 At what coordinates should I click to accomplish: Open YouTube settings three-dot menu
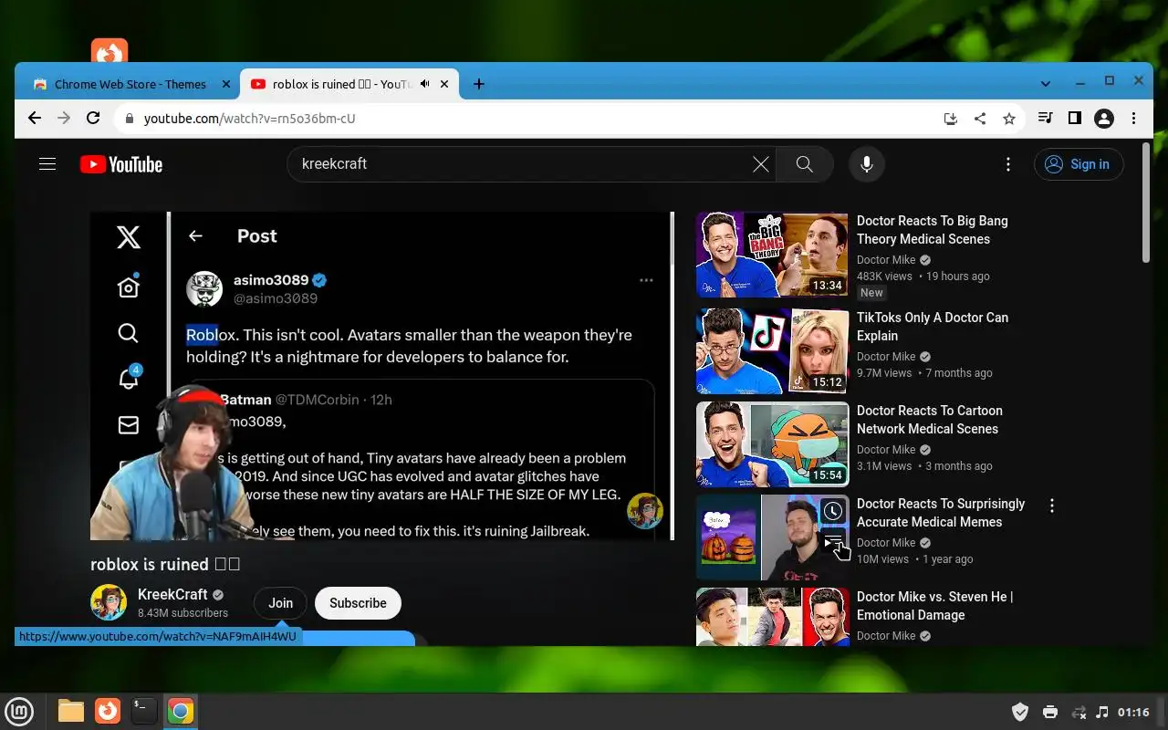point(1007,164)
